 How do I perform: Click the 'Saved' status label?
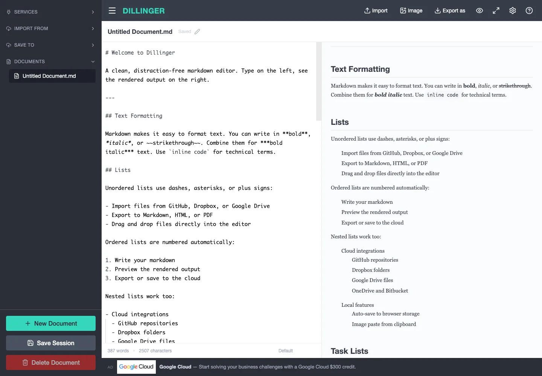click(x=184, y=32)
